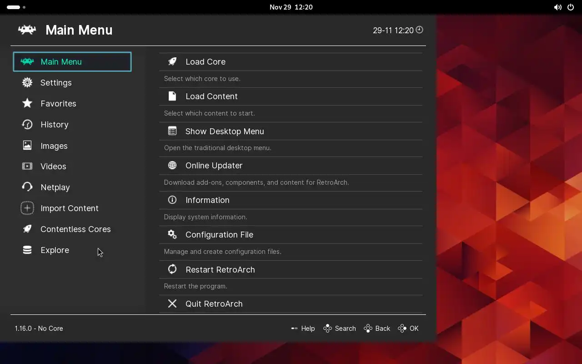Click 'Download add-ons, components' description text
Viewport: 582px width, 364px height.
(x=256, y=182)
